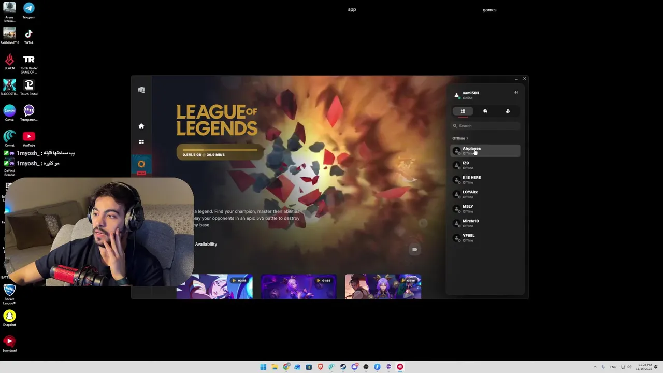Image resolution: width=663 pixels, height=373 pixels.
Task: Select friend Airplanes
Action: [485, 151]
